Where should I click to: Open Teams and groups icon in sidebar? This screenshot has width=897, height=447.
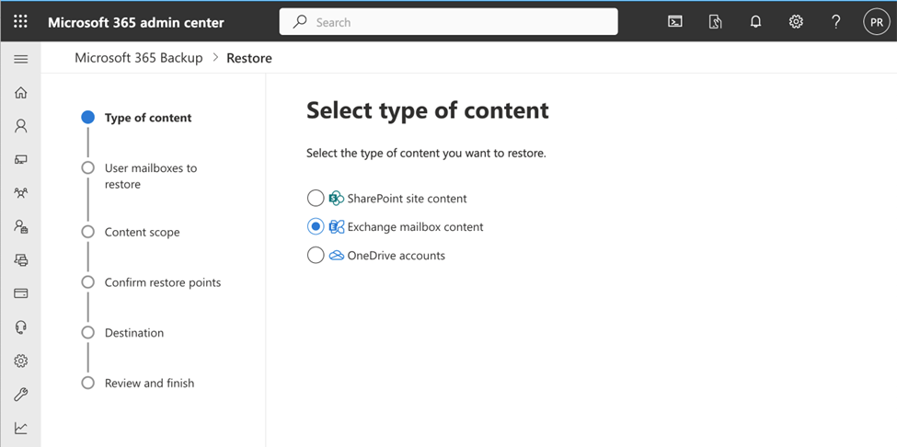[20, 192]
